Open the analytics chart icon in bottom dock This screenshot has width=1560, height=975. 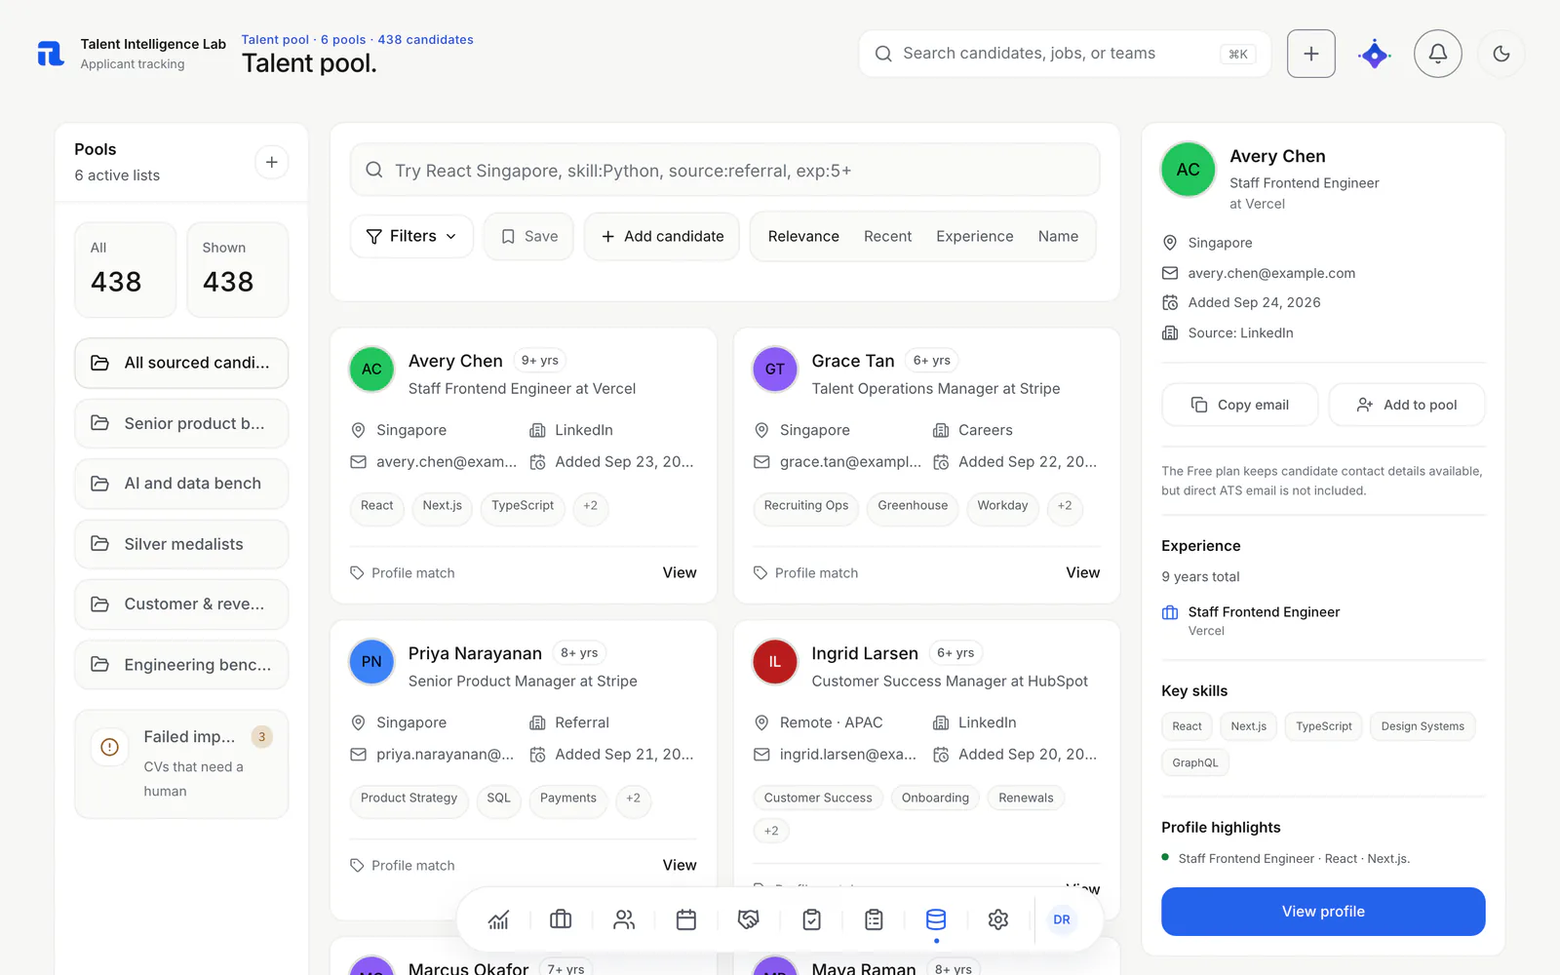(x=498, y=919)
